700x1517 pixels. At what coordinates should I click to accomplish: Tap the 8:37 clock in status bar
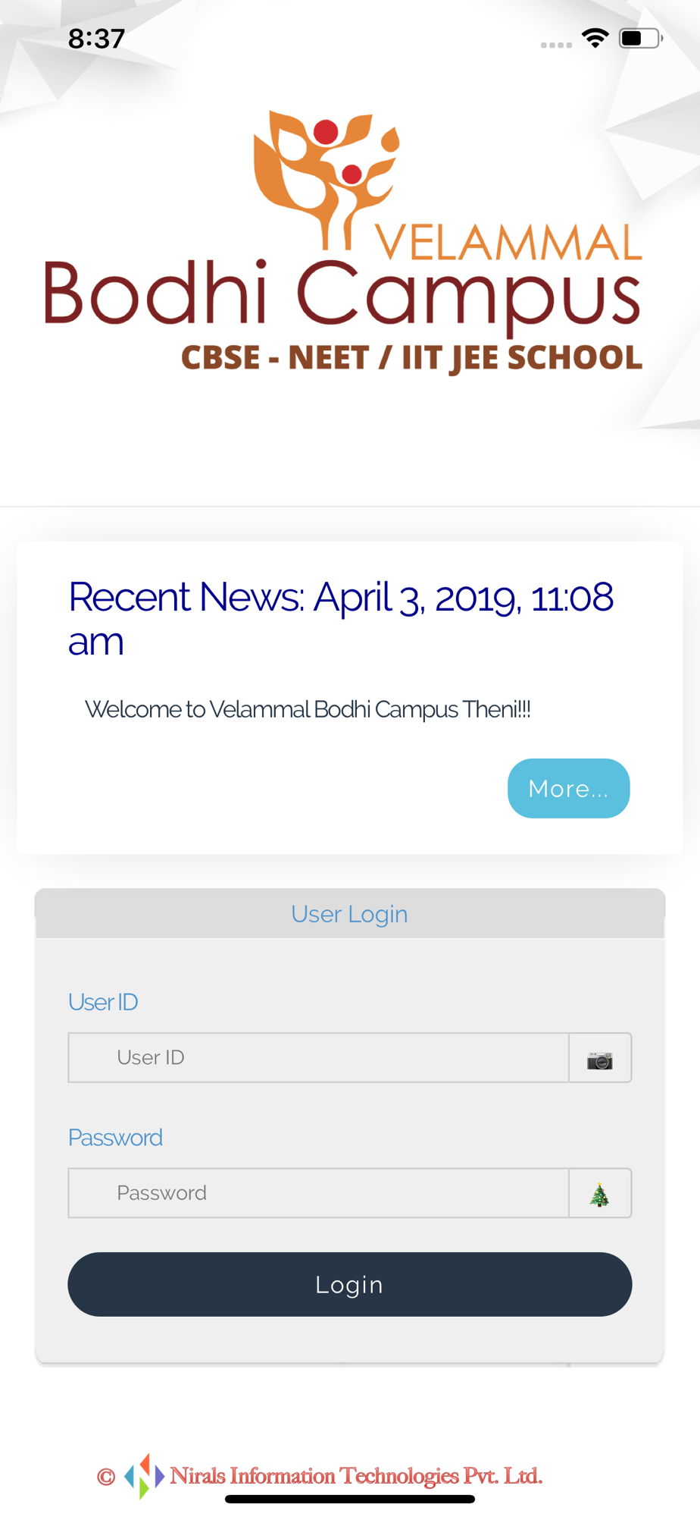[x=96, y=39]
